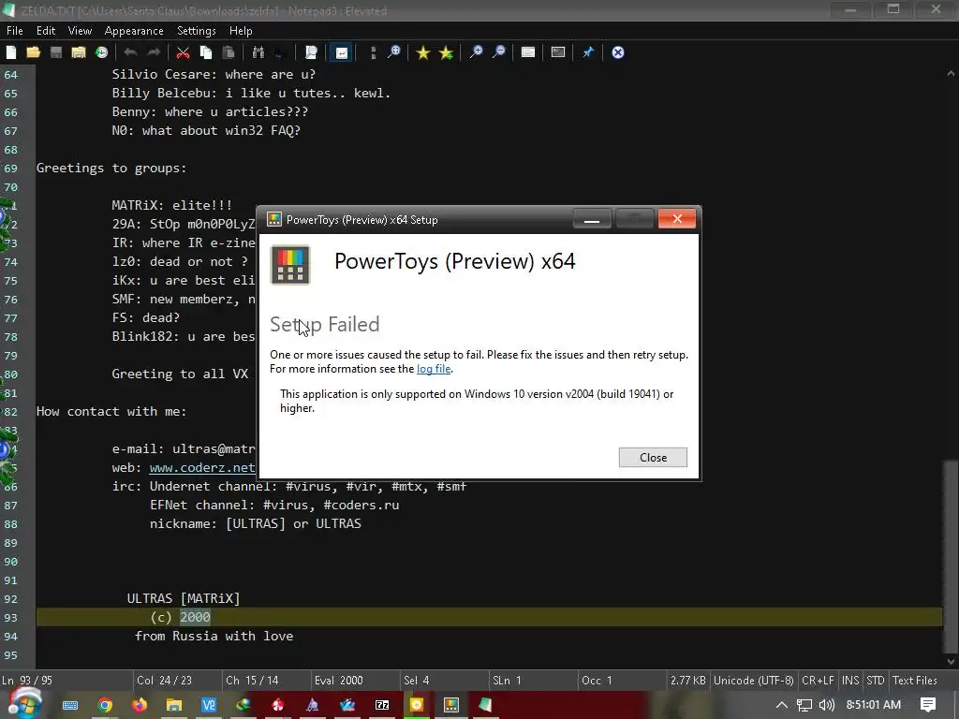Open volume control in system tray
Screen dimensions: 959x719
point(826,705)
